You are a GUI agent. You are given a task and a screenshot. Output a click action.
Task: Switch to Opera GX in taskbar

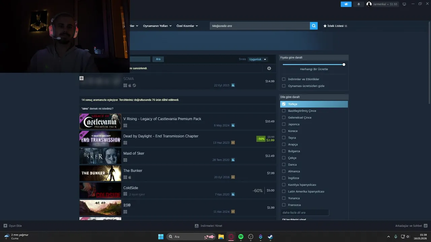point(231,237)
